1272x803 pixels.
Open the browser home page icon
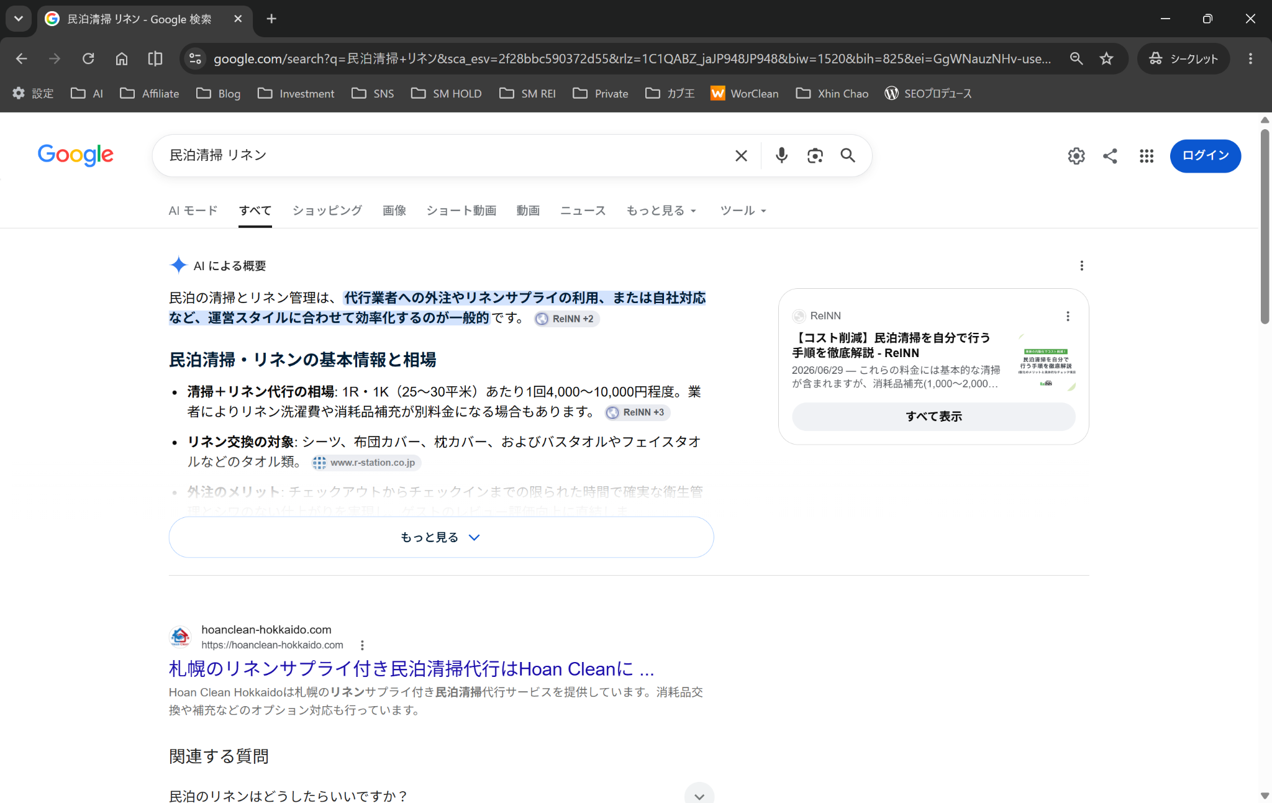[122, 58]
